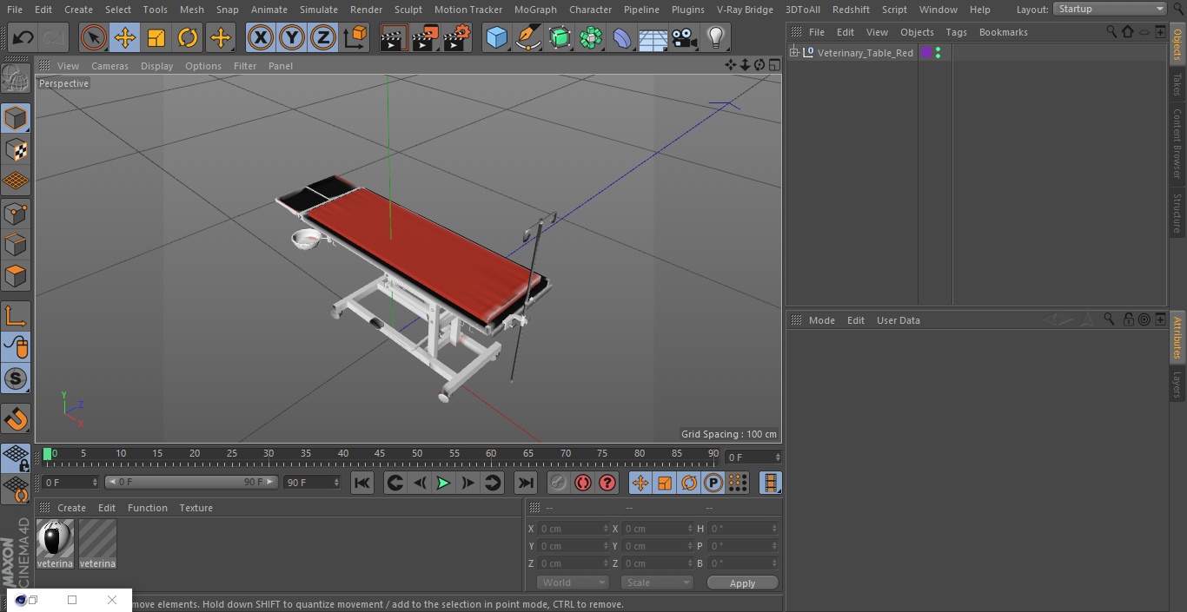Activate the Scale tool
Image resolution: width=1187 pixels, height=612 pixels.
pyautogui.click(x=156, y=38)
